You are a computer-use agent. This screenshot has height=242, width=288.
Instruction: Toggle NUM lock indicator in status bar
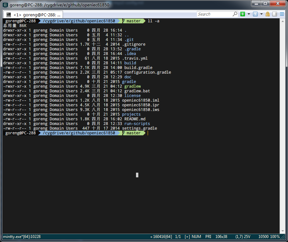197,236
